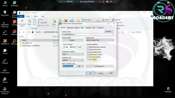This screenshot has width=175, height=98.
Task: Open the MB unit dropdown
Action: point(81,66)
